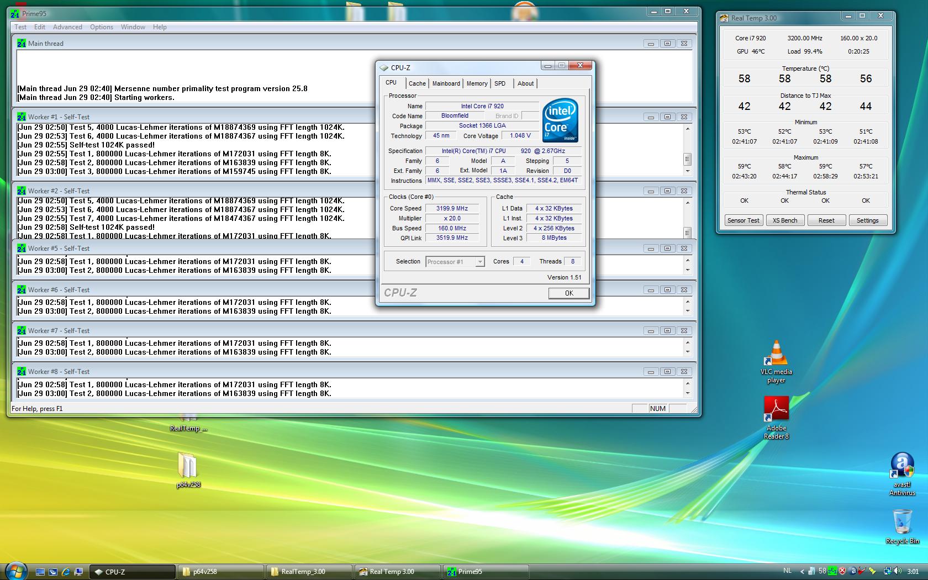Open the Edit menu in Prime95

[x=40, y=27]
